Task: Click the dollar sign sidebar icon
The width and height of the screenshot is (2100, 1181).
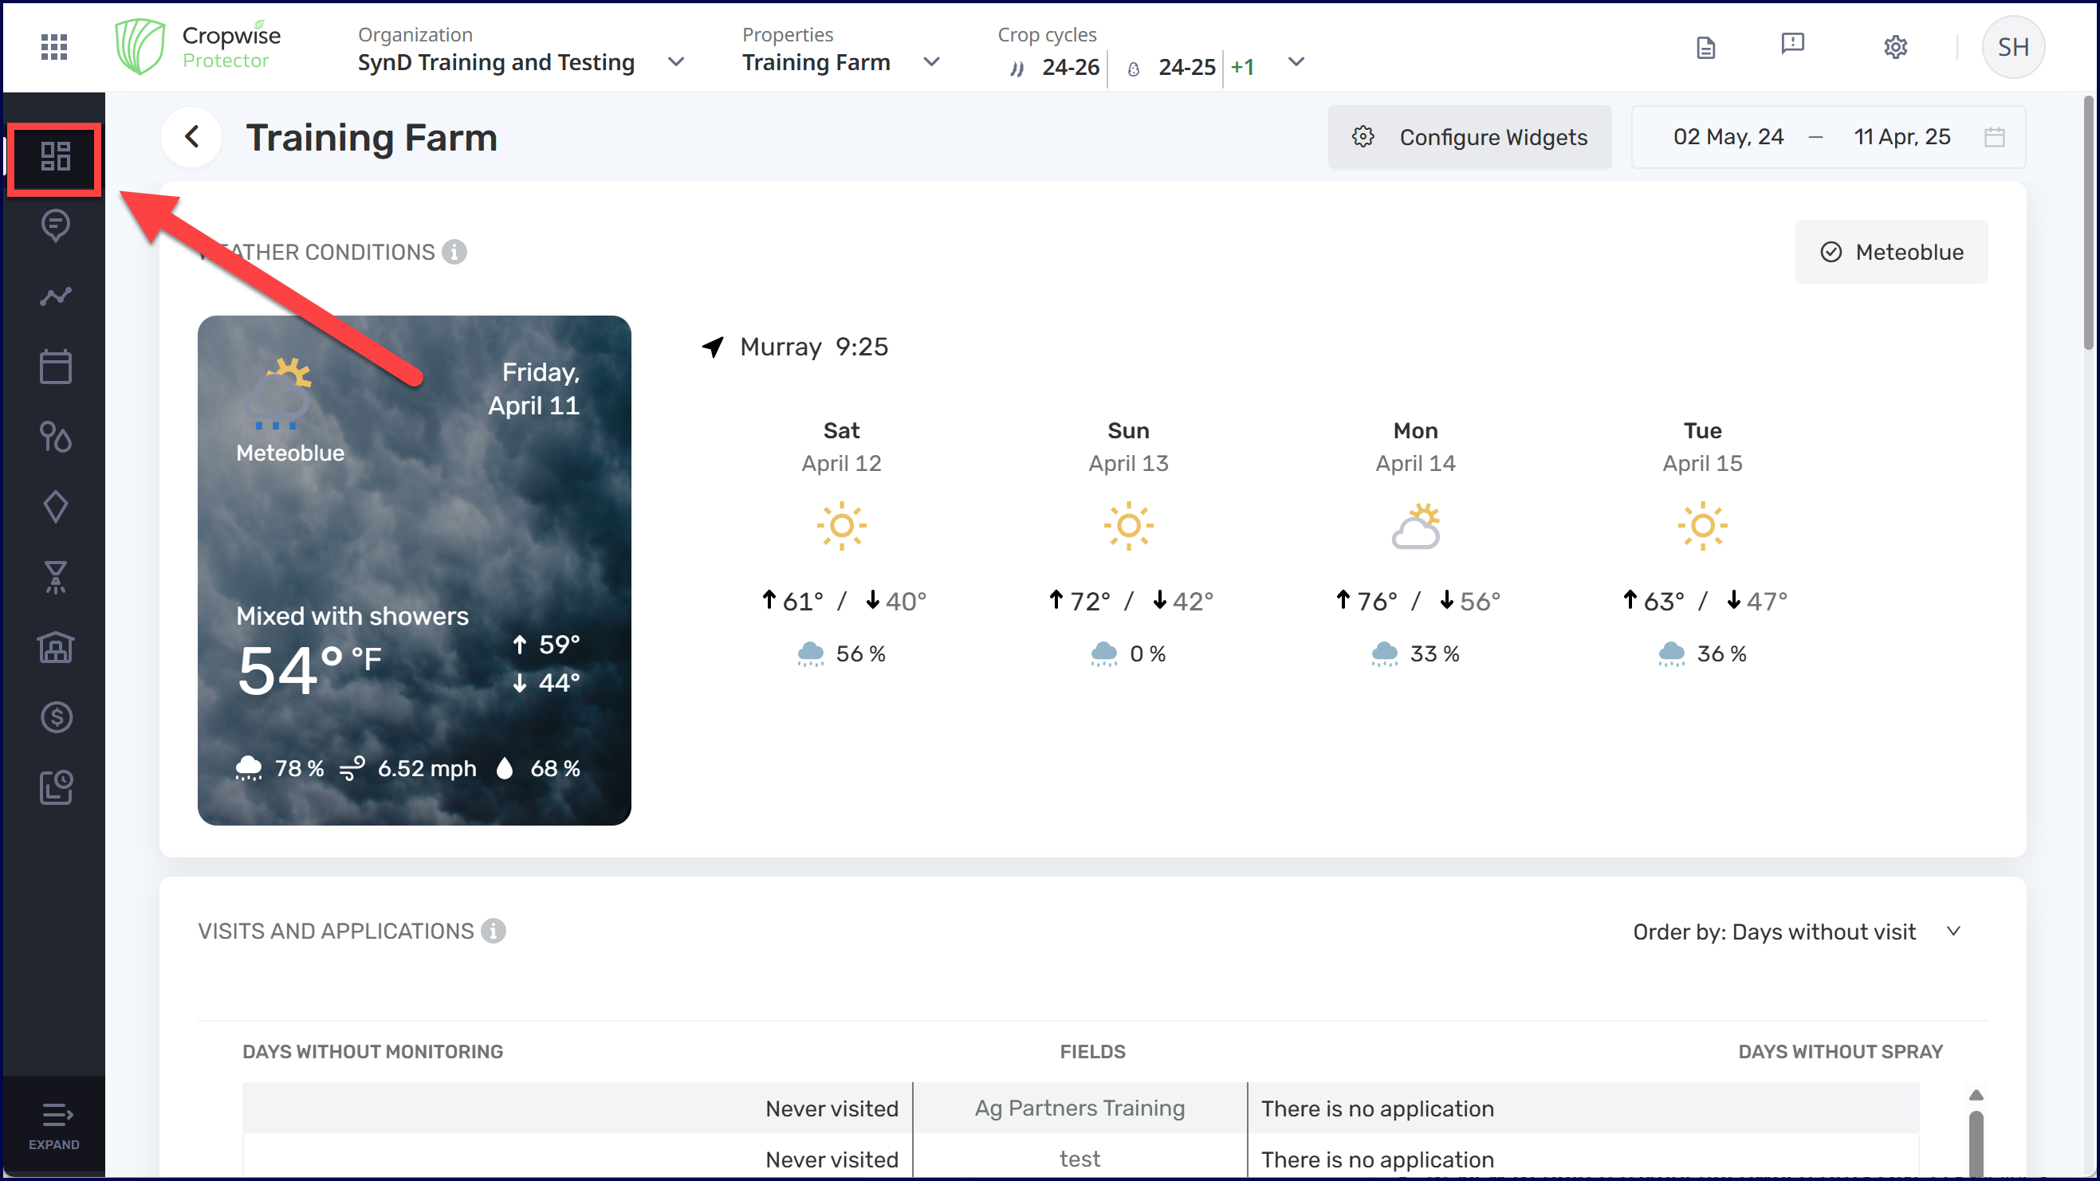Action: tap(56, 717)
